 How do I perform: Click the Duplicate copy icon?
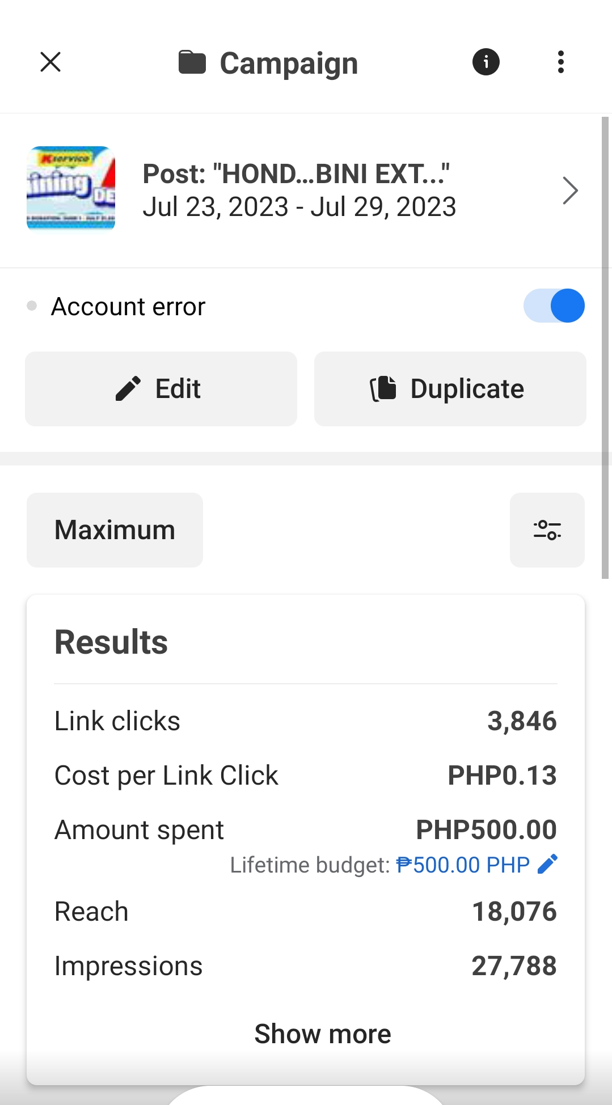(x=383, y=389)
